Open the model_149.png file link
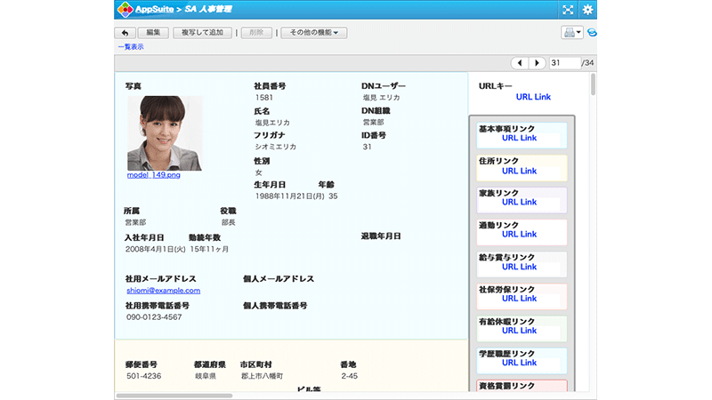The width and height of the screenshot is (712, 400). [154, 175]
